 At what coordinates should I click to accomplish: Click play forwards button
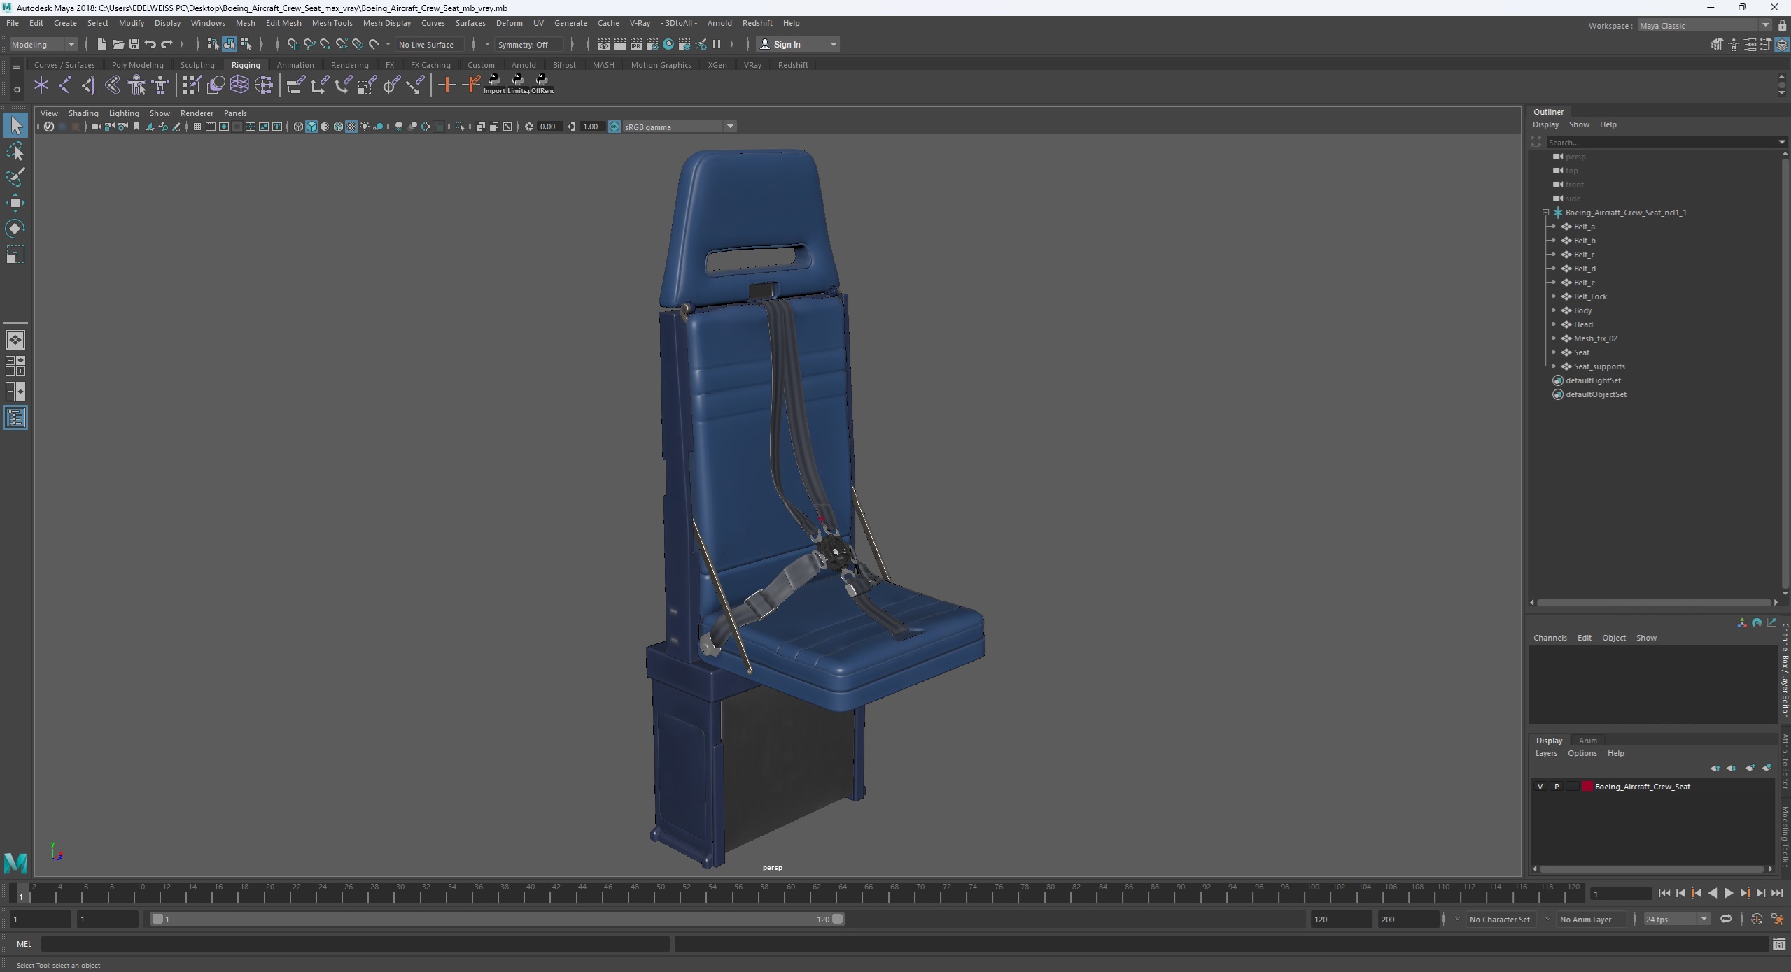coord(1728,893)
